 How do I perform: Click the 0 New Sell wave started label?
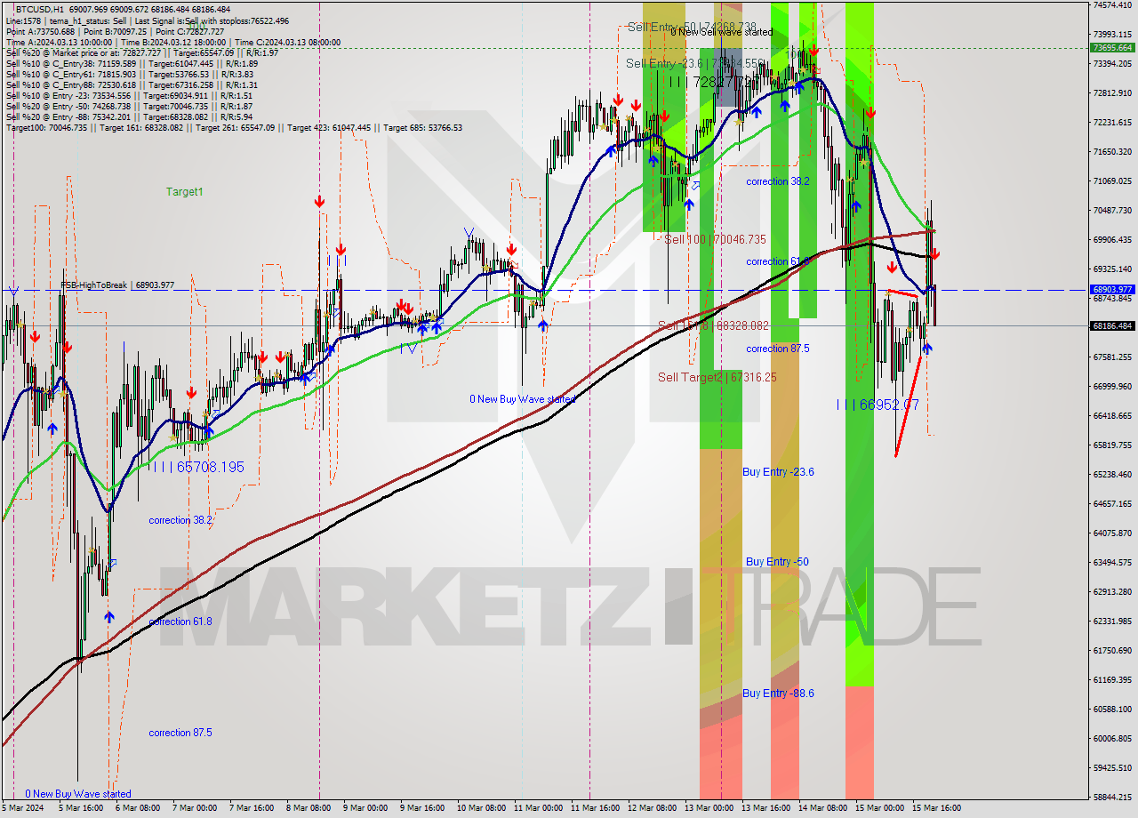pyautogui.click(x=722, y=31)
